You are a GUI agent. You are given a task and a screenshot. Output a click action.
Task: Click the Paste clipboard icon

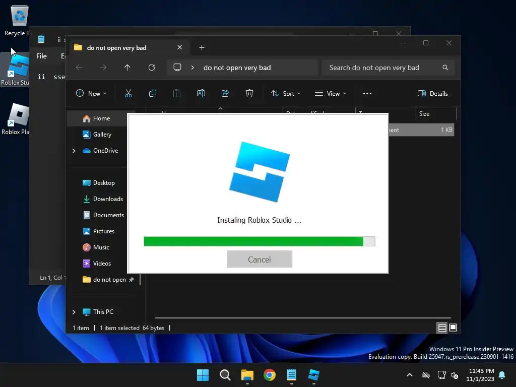[x=177, y=93]
